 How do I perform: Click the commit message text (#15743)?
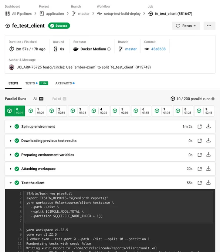[84, 67]
